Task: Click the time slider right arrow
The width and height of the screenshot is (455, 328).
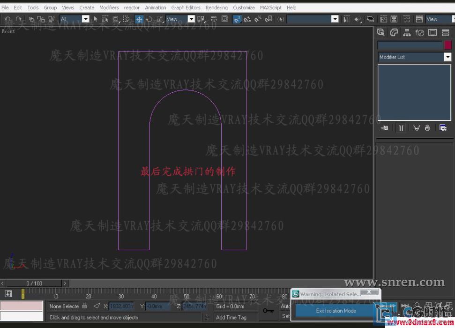Action: [65, 283]
